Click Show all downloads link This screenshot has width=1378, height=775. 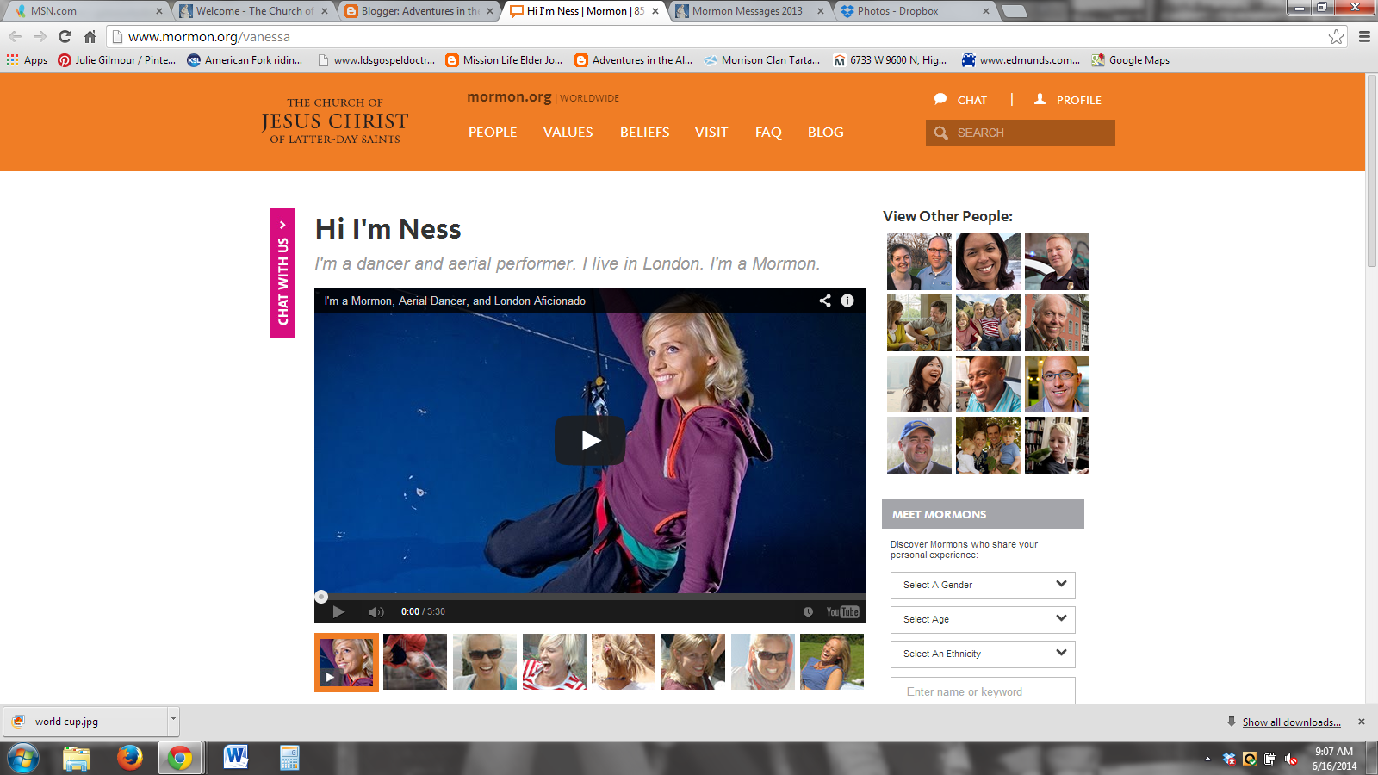point(1291,722)
